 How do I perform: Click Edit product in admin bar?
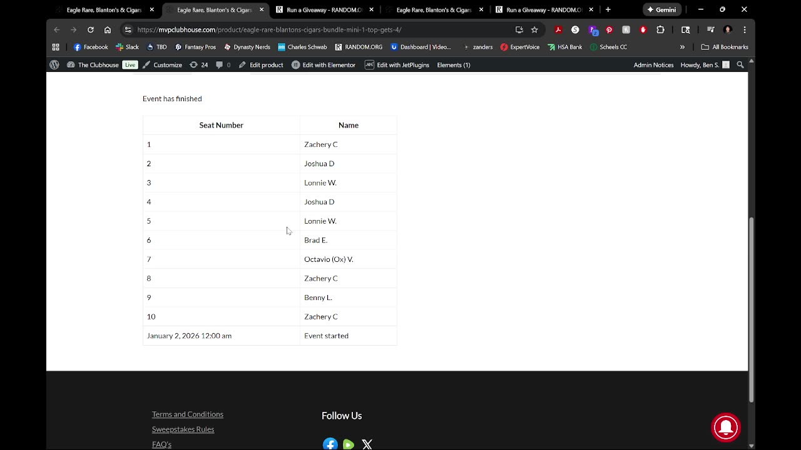[261, 65]
